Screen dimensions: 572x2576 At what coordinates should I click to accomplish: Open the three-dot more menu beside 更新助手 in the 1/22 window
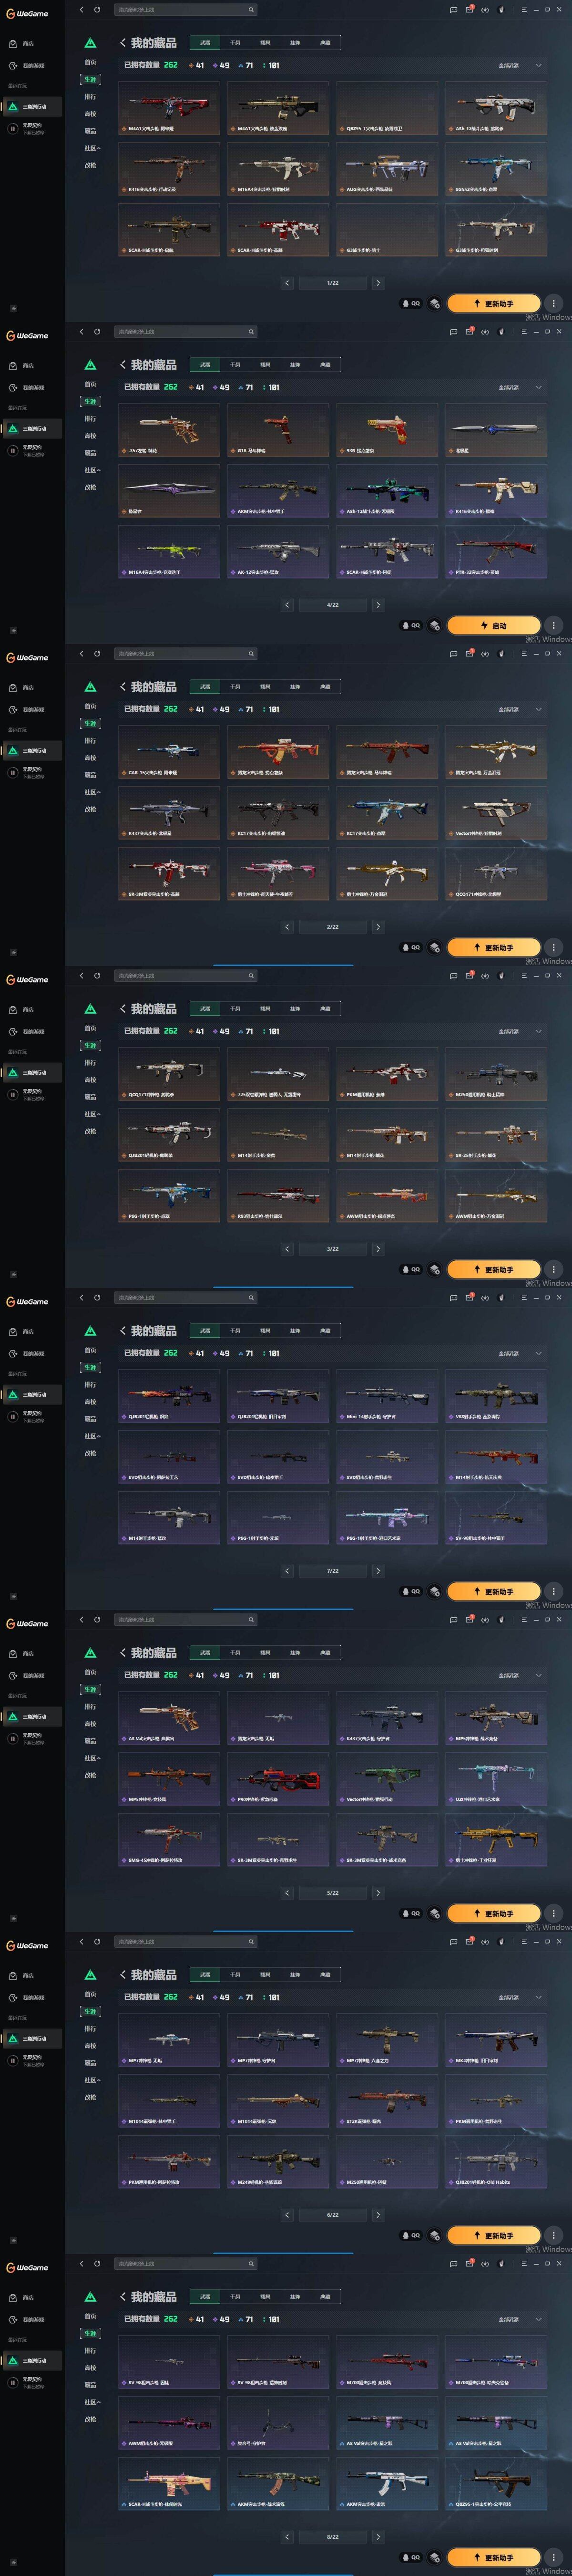[x=553, y=303]
